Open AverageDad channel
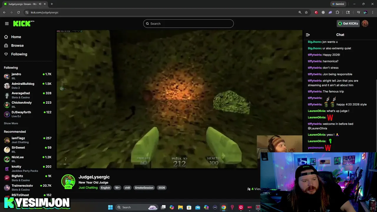 28,95
